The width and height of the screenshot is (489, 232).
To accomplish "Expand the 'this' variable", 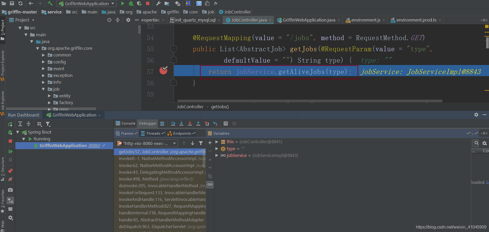I will pos(217,142).
